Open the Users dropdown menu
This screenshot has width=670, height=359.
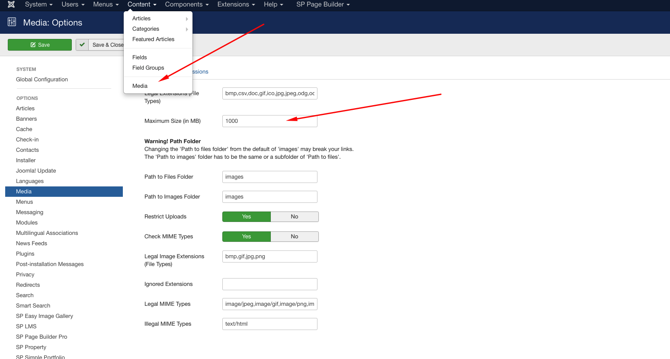point(73,4)
